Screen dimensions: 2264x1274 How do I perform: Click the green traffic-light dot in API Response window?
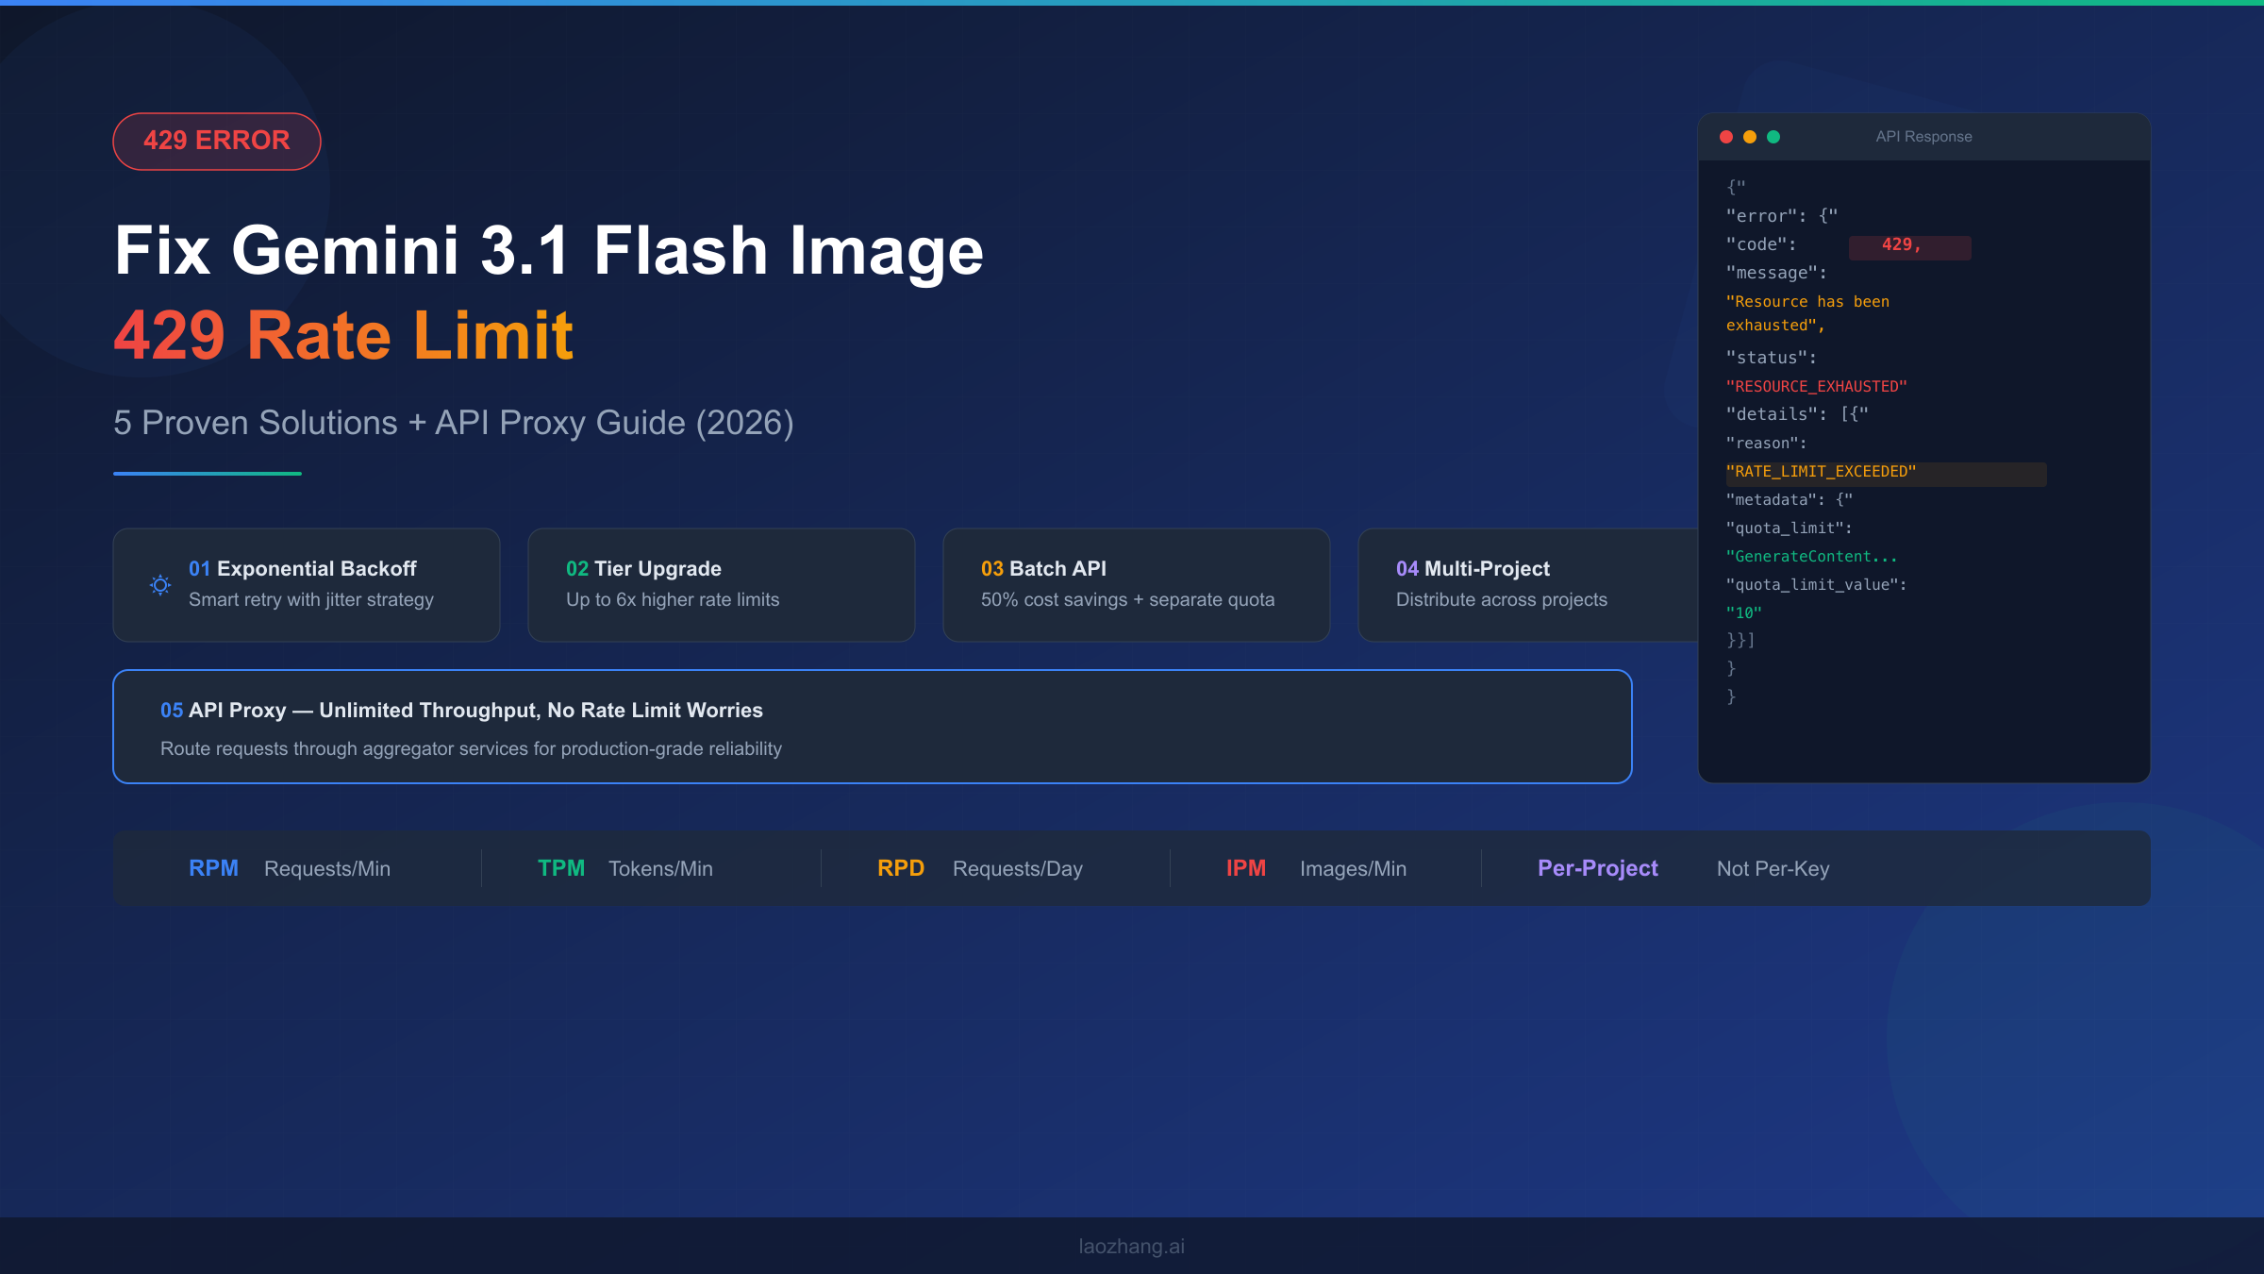point(1774,137)
